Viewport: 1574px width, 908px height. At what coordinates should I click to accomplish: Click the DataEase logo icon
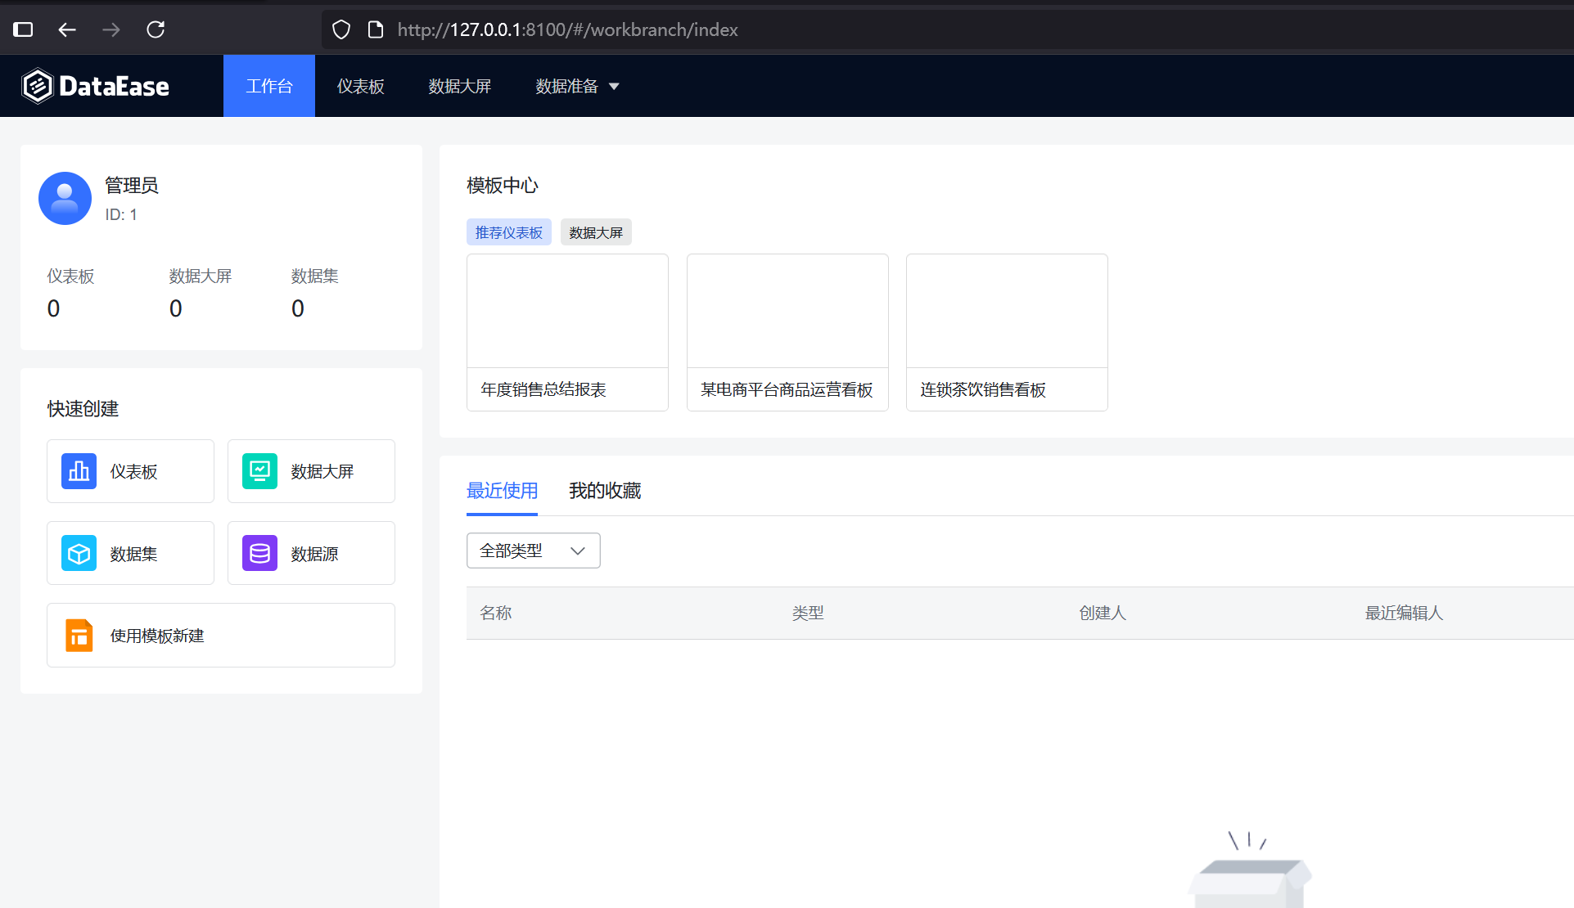point(37,86)
